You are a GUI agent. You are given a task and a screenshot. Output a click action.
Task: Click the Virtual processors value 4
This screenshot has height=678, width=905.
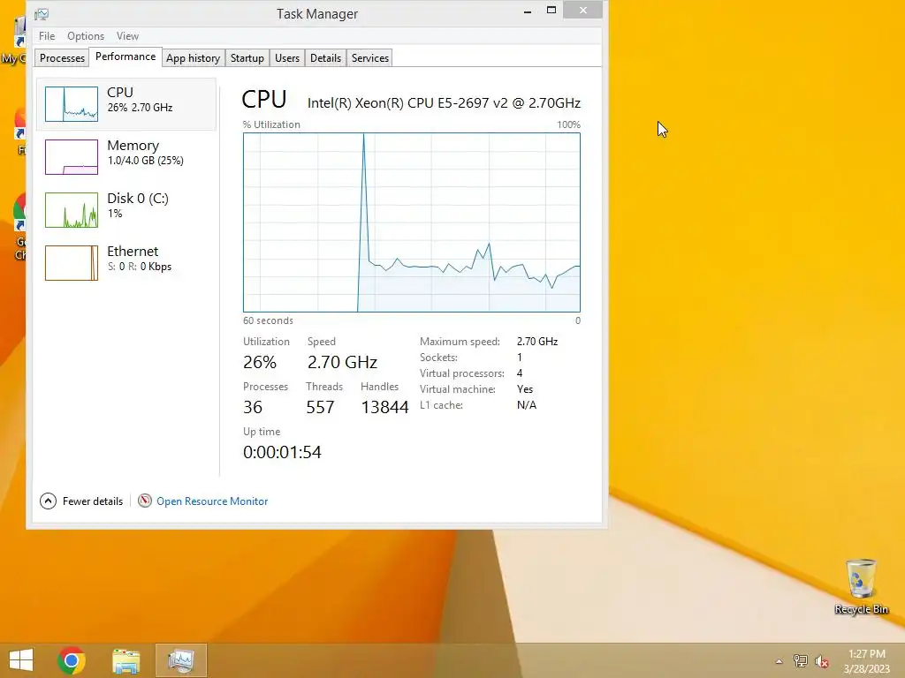(x=520, y=373)
